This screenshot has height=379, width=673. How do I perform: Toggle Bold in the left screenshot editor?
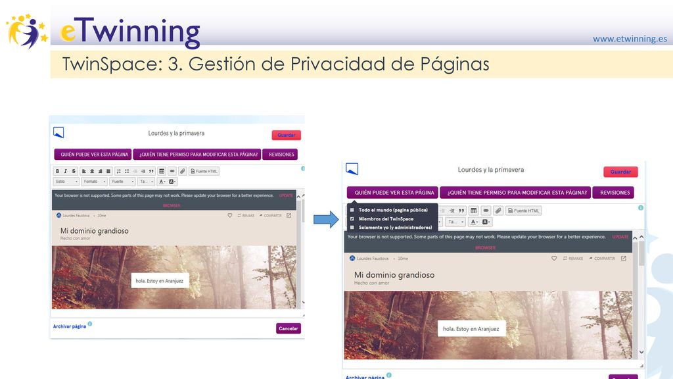(58, 171)
